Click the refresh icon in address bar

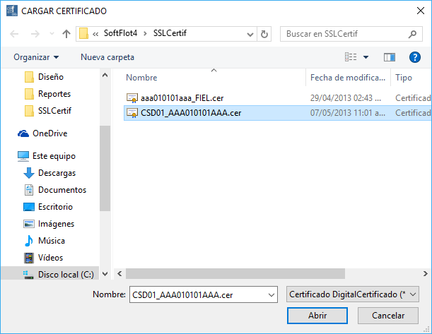click(x=264, y=33)
